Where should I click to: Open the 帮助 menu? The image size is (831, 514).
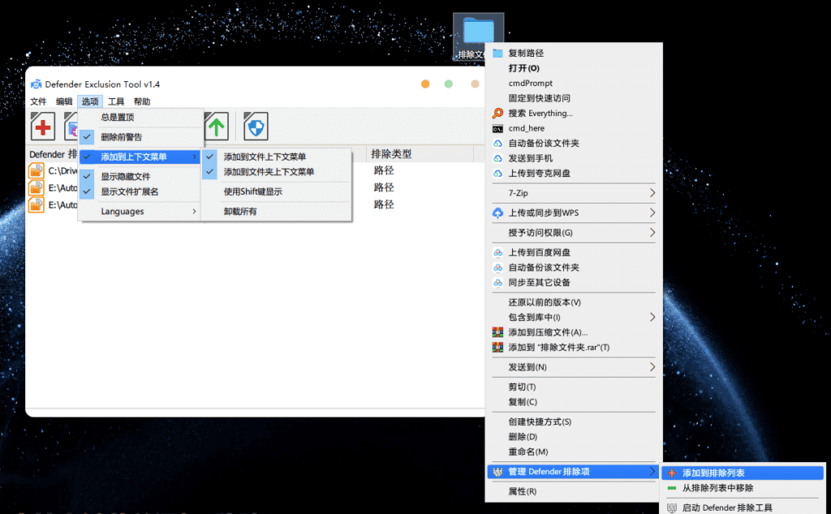pyautogui.click(x=142, y=101)
